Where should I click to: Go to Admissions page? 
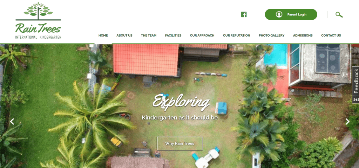(x=303, y=35)
